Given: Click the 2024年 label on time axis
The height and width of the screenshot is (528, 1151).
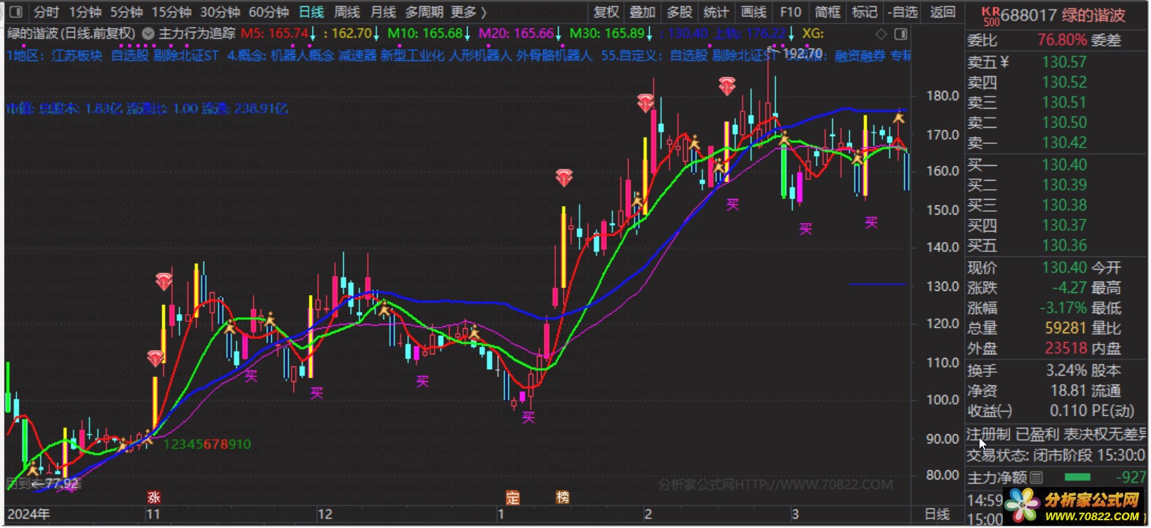Looking at the screenshot, I should [28, 514].
